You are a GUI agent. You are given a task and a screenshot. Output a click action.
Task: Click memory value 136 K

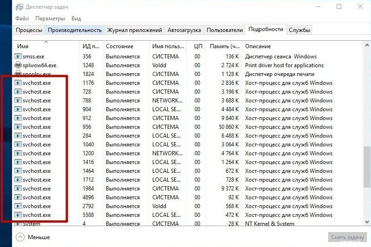pyautogui.click(x=232, y=57)
